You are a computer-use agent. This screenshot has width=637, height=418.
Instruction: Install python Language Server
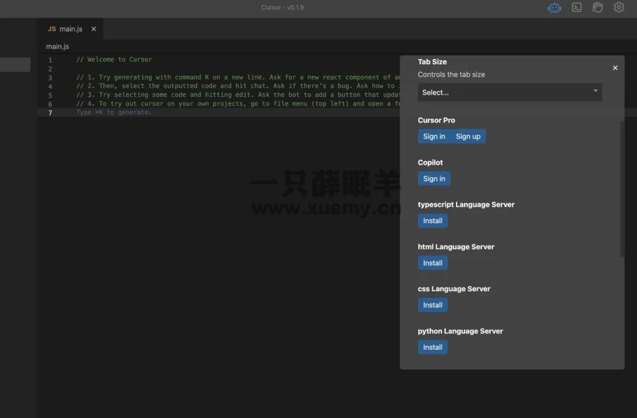[x=433, y=347]
